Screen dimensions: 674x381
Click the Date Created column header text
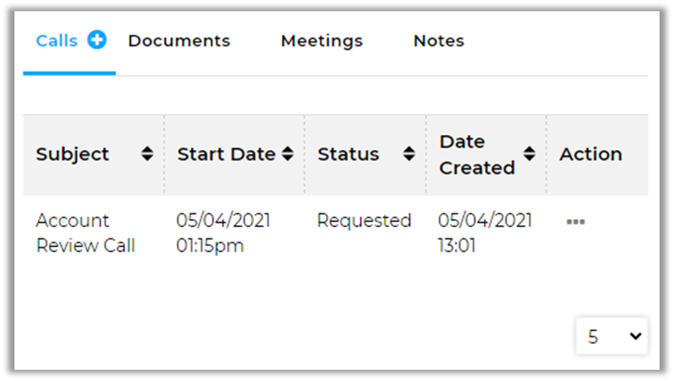pyautogui.click(x=477, y=155)
